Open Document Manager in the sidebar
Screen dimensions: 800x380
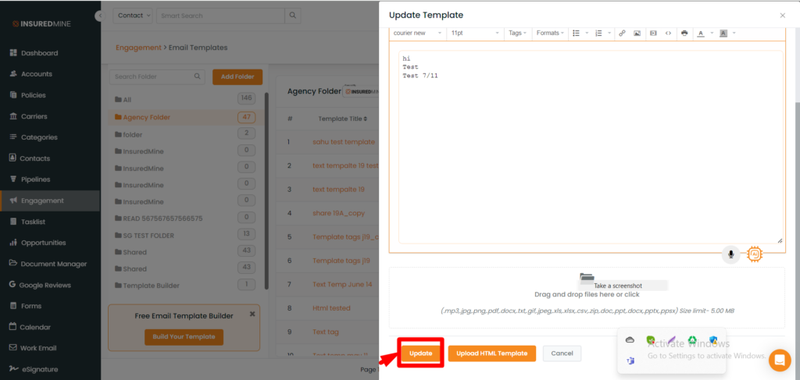[54, 264]
